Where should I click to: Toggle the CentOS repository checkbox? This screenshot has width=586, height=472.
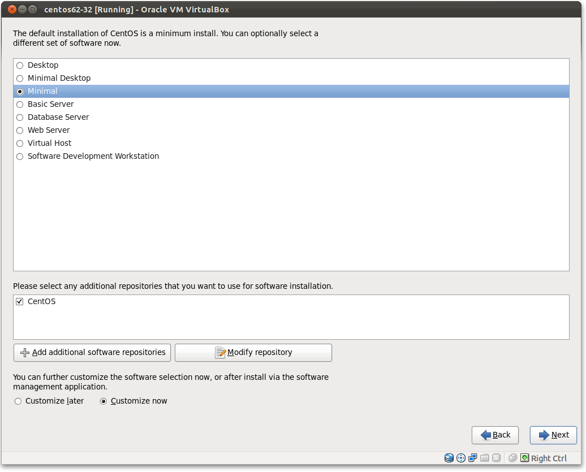point(19,301)
